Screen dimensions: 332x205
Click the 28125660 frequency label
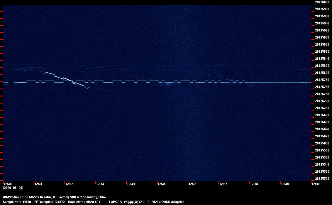click(322, 122)
